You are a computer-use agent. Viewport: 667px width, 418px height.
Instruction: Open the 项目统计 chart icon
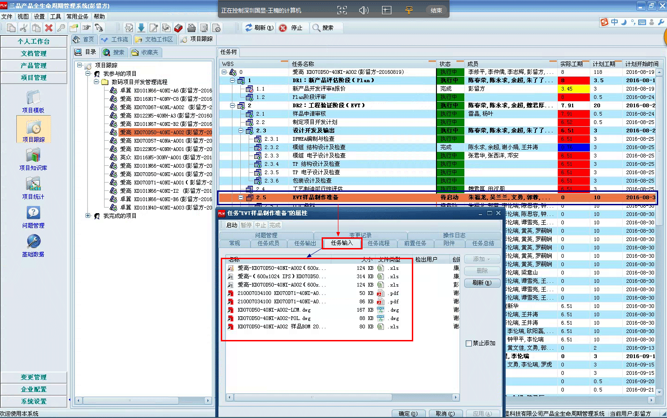click(x=33, y=185)
